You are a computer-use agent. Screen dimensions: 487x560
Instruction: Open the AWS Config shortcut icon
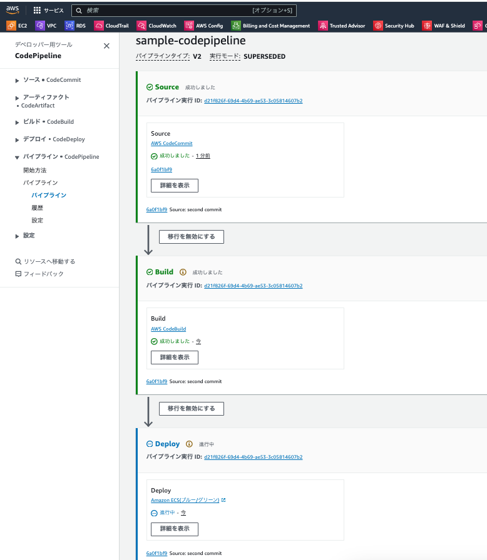tap(189, 26)
